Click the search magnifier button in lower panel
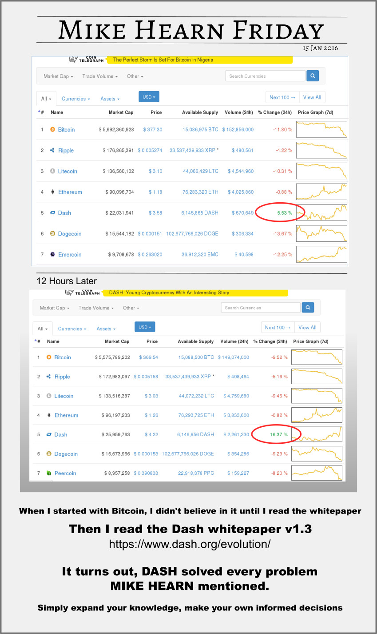The width and height of the screenshot is (377, 634). pyautogui.click(x=308, y=307)
